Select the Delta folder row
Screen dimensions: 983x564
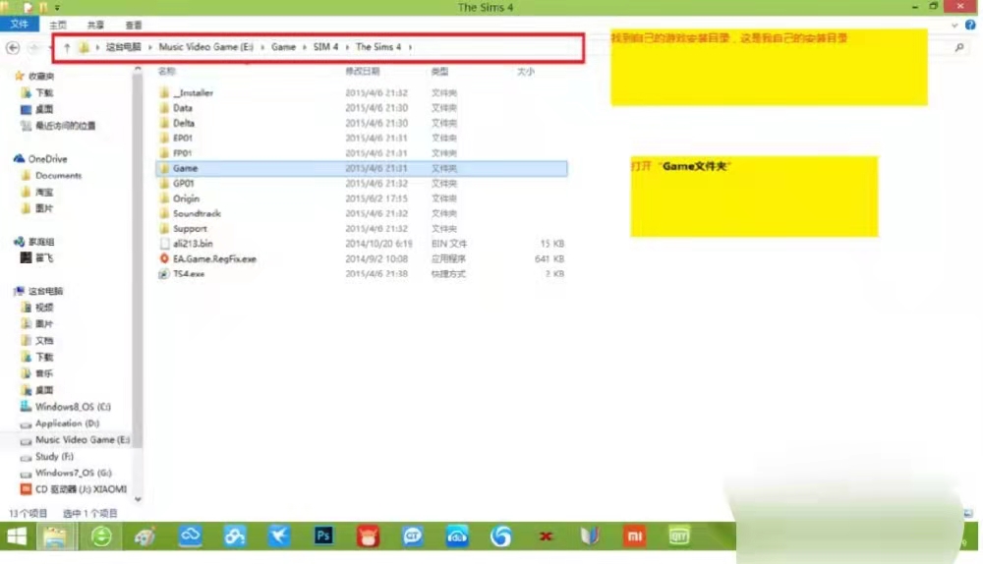point(361,123)
